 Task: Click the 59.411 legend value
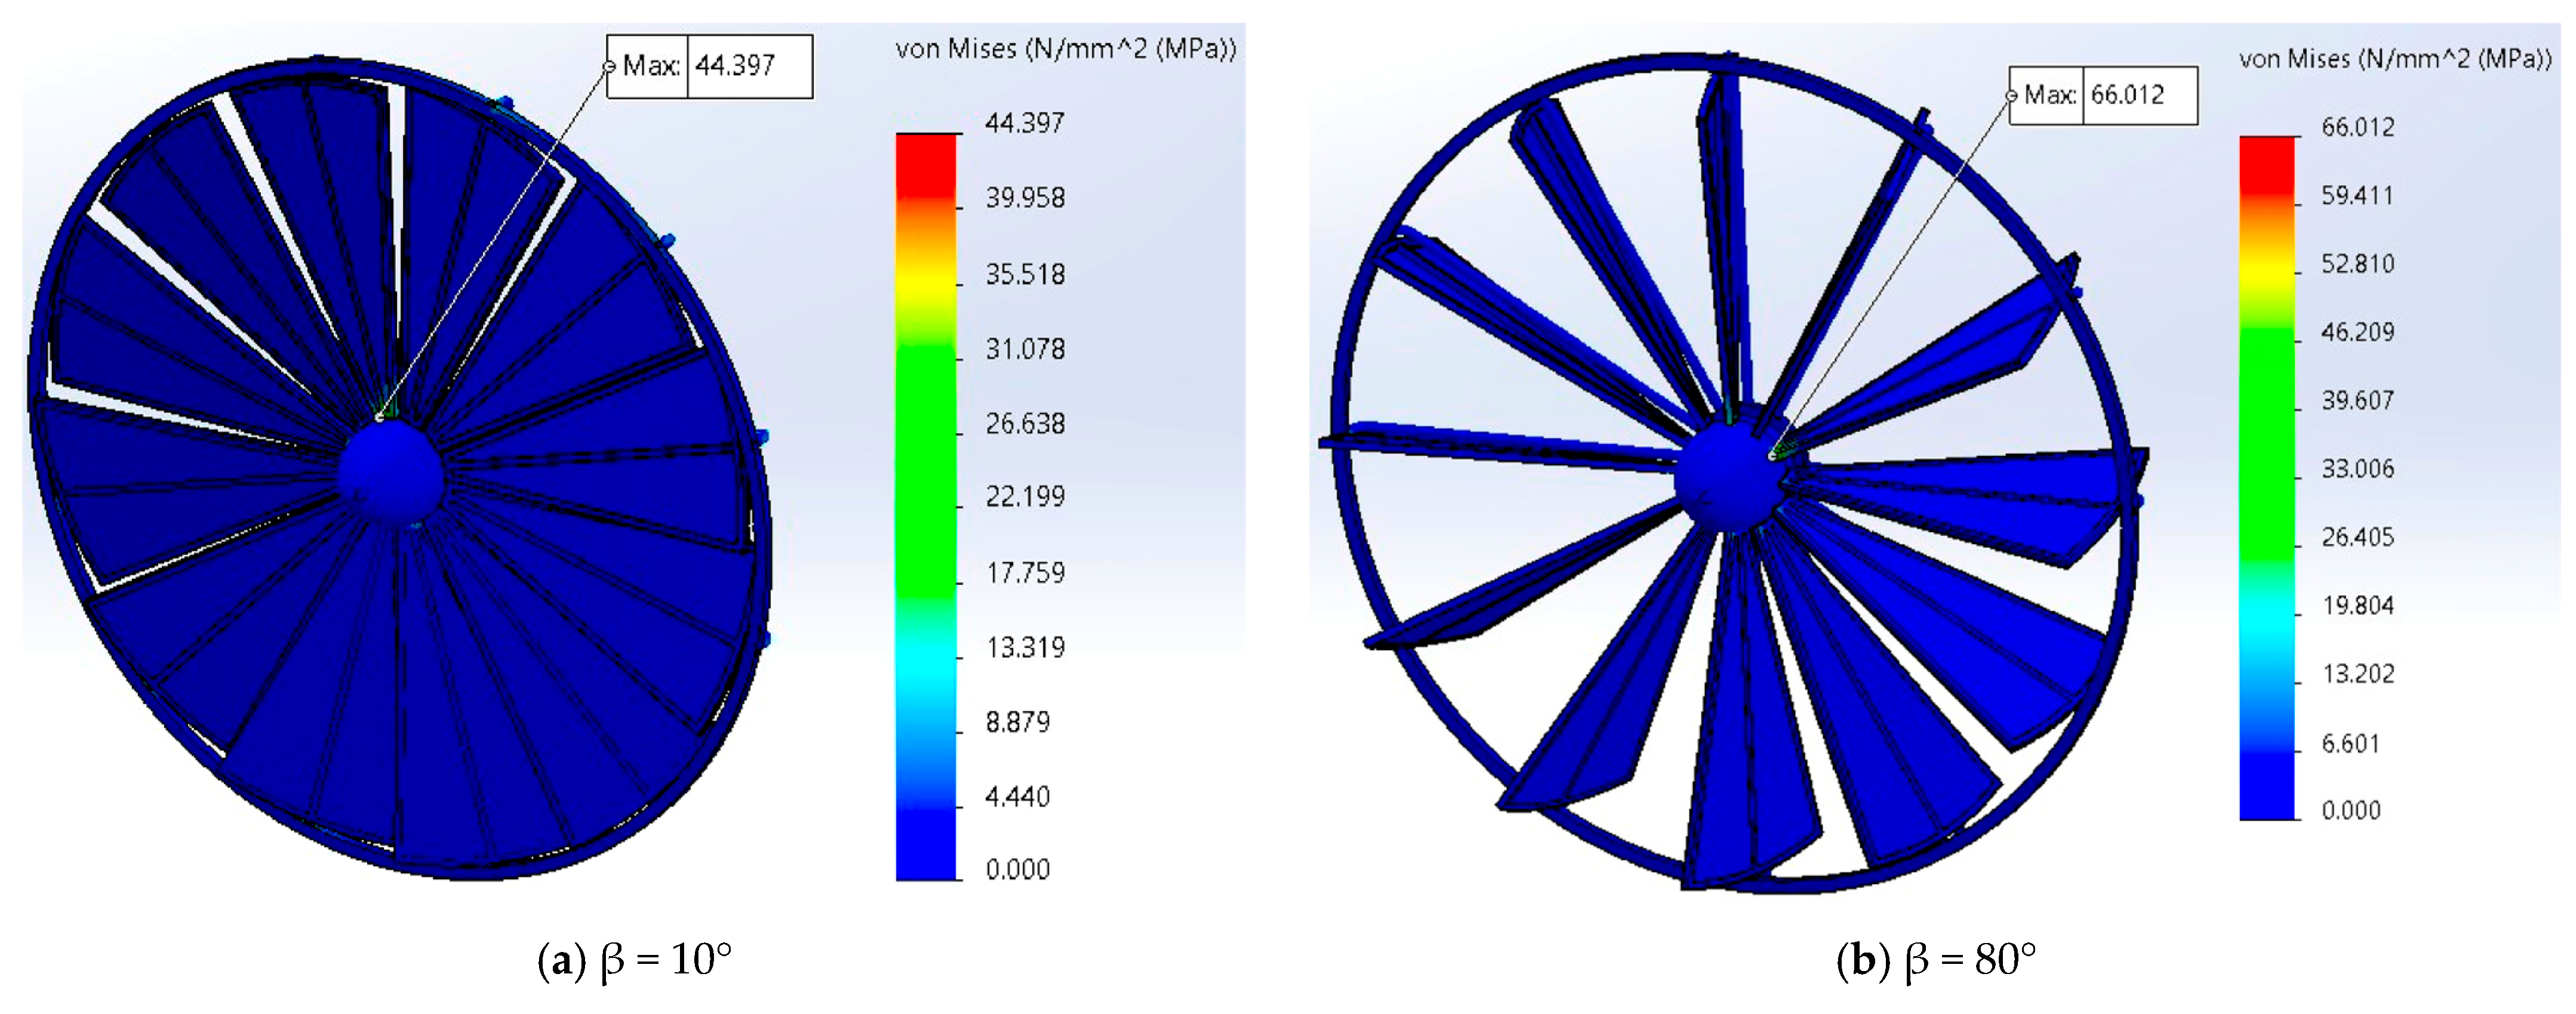(x=2357, y=195)
